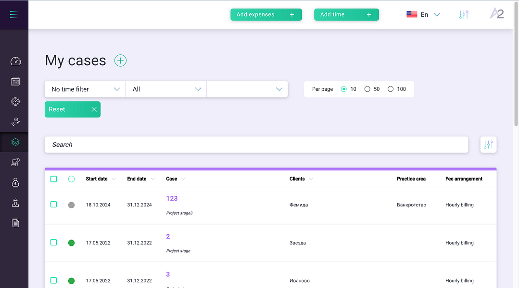Open the table filter sliders icon beside Search

(x=489, y=144)
